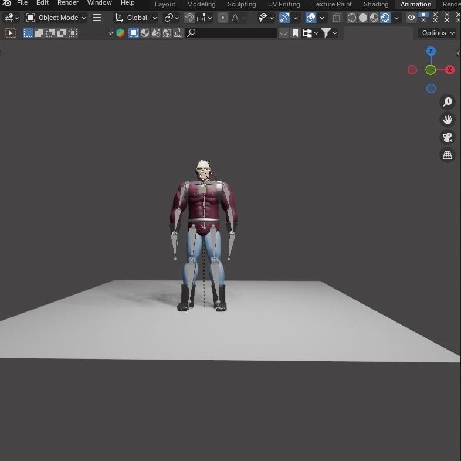Click the droplets and circle icon
Viewport: 461px width, 461px height.
coord(156,33)
